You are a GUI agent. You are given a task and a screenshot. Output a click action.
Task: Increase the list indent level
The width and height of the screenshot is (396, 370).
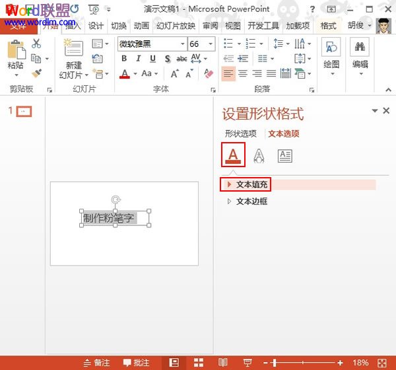[x=243, y=59]
